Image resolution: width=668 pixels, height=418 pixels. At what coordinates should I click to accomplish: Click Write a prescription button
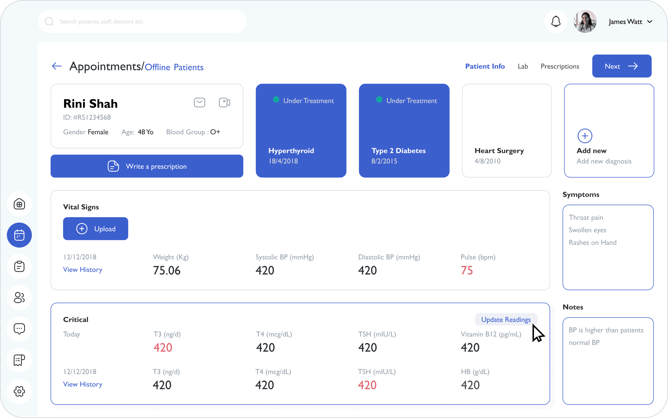(147, 166)
